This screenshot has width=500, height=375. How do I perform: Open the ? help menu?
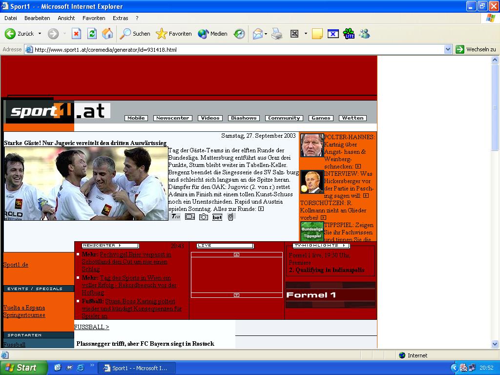point(137,18)
